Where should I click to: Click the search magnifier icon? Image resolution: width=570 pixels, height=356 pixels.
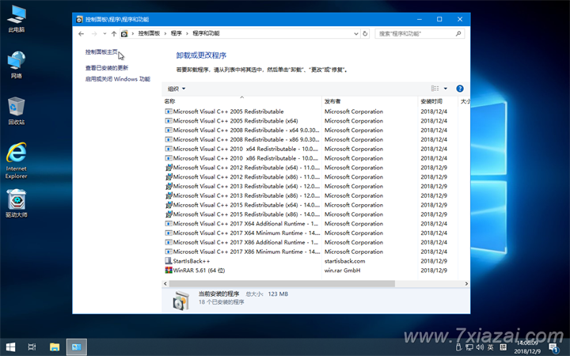click(x=458, y=33)
